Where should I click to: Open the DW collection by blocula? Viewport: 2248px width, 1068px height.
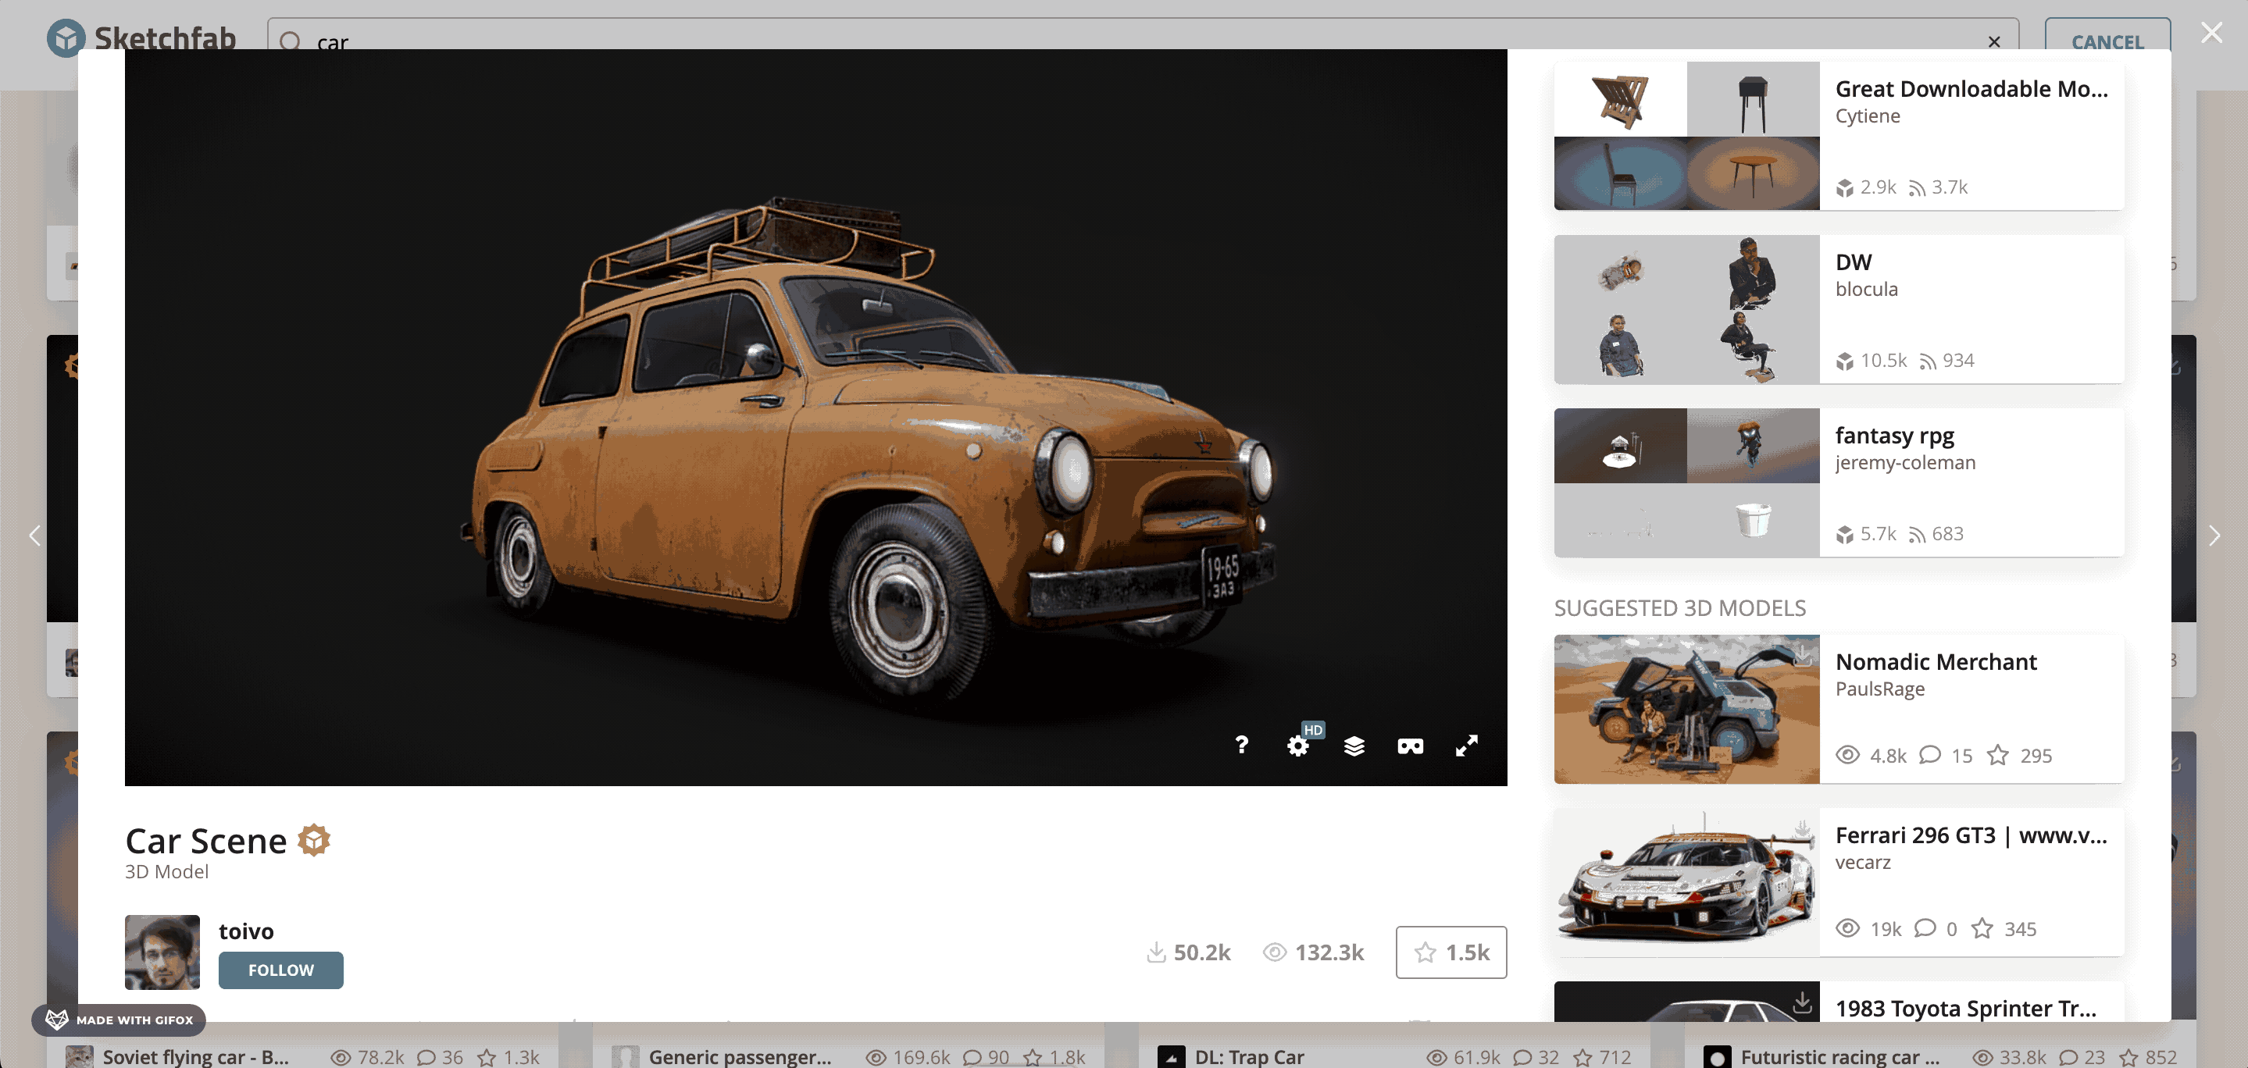click(x=1854, y=262)
